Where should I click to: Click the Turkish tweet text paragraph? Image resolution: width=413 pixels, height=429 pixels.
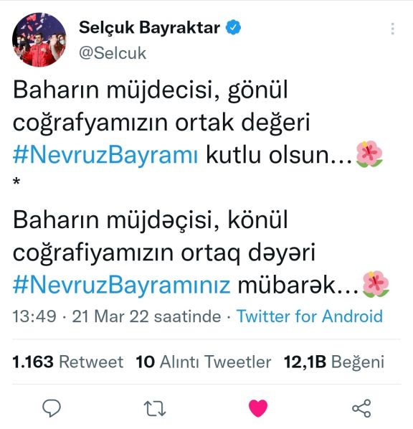198,123
